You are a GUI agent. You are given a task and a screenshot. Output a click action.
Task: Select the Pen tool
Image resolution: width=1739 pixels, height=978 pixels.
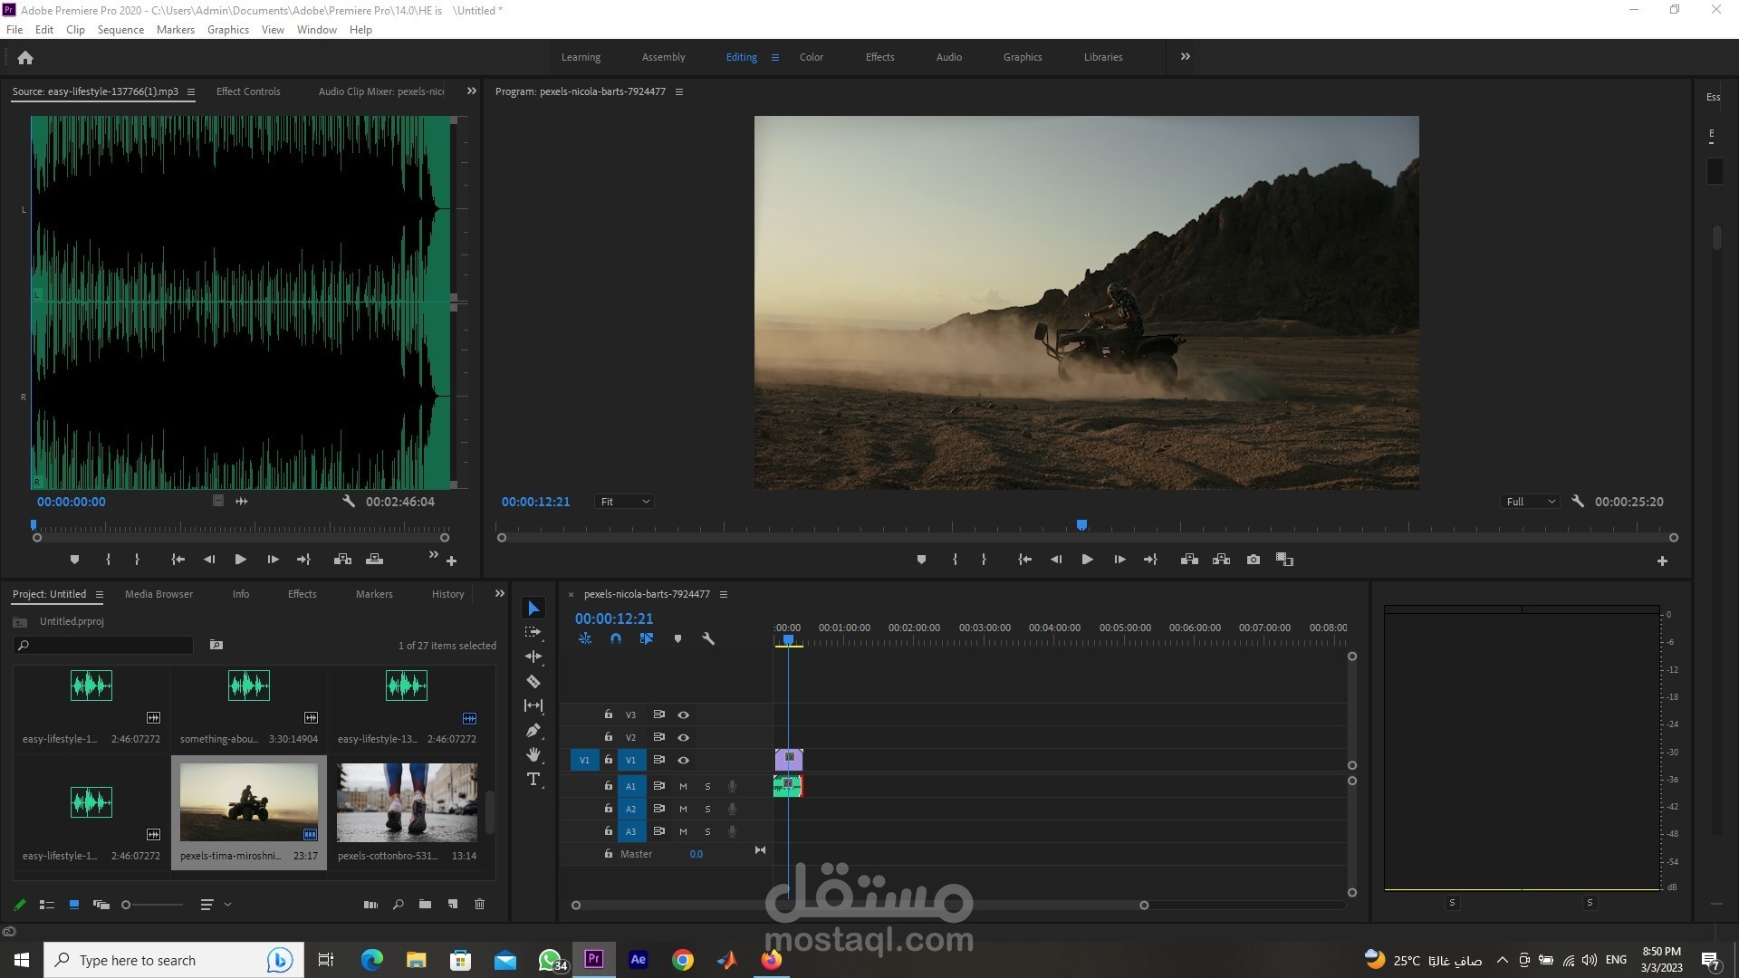[x=533, y=730]
